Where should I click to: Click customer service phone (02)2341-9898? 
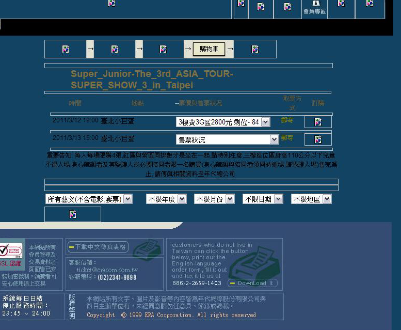pos(117,277)
